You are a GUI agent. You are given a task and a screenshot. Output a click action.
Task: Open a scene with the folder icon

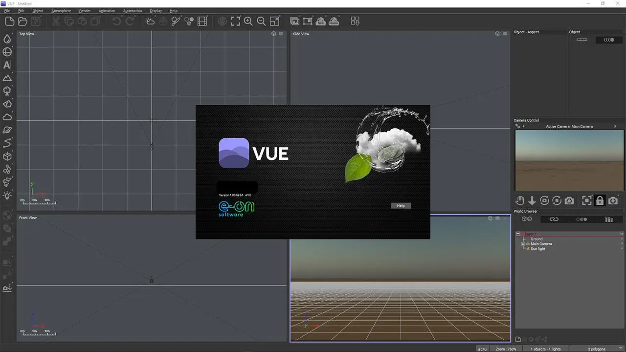pyautogui.click(x=22, y=21)
